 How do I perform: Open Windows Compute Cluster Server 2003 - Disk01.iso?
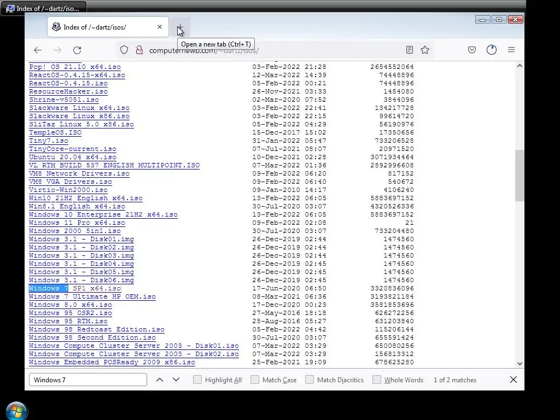(x=134, y=346)
